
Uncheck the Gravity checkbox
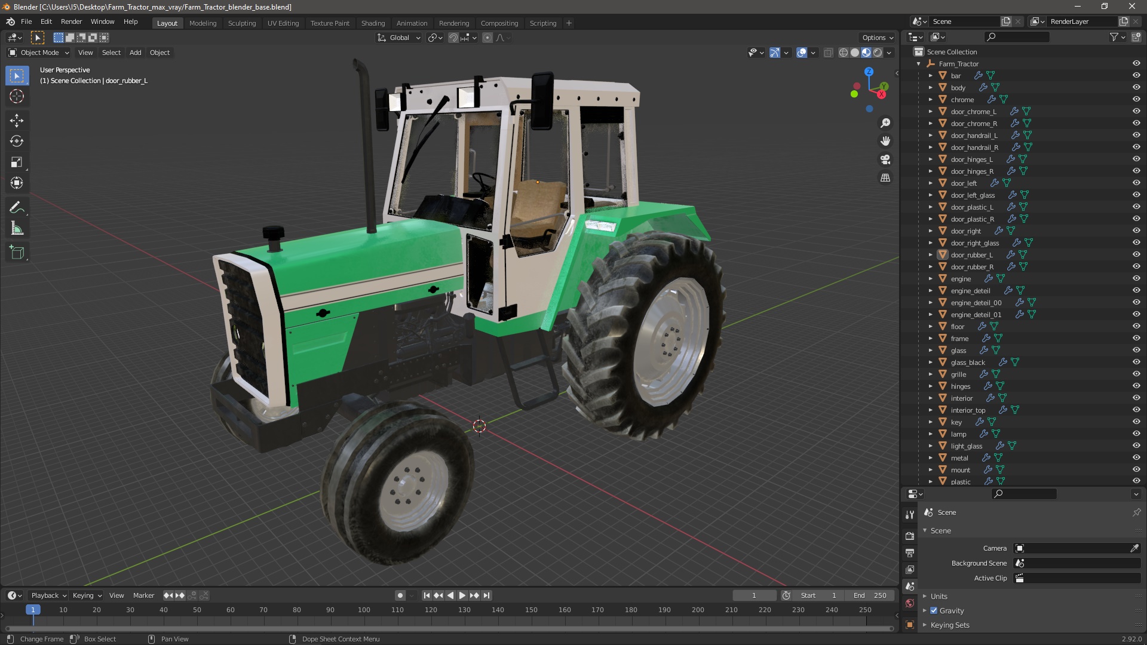coord(934,610)
